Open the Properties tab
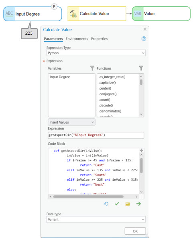Image resolution: width=195 pixels, height=238 pixels. tap(99, 39)
